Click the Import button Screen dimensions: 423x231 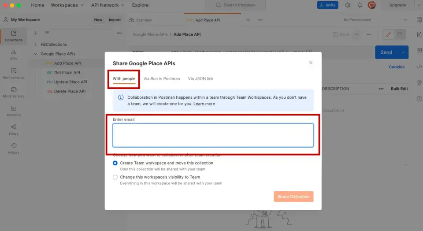(115, 20)
